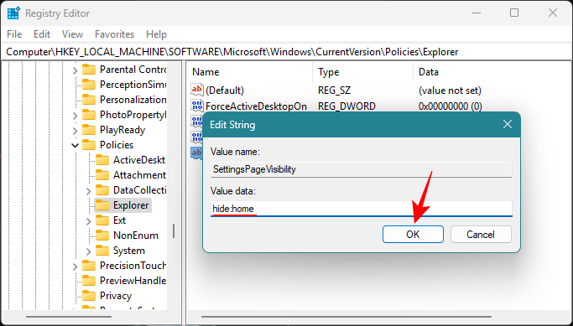Close the Edit String dialog
This screenshot has width=573, height=326.
(x=508, y=125)
